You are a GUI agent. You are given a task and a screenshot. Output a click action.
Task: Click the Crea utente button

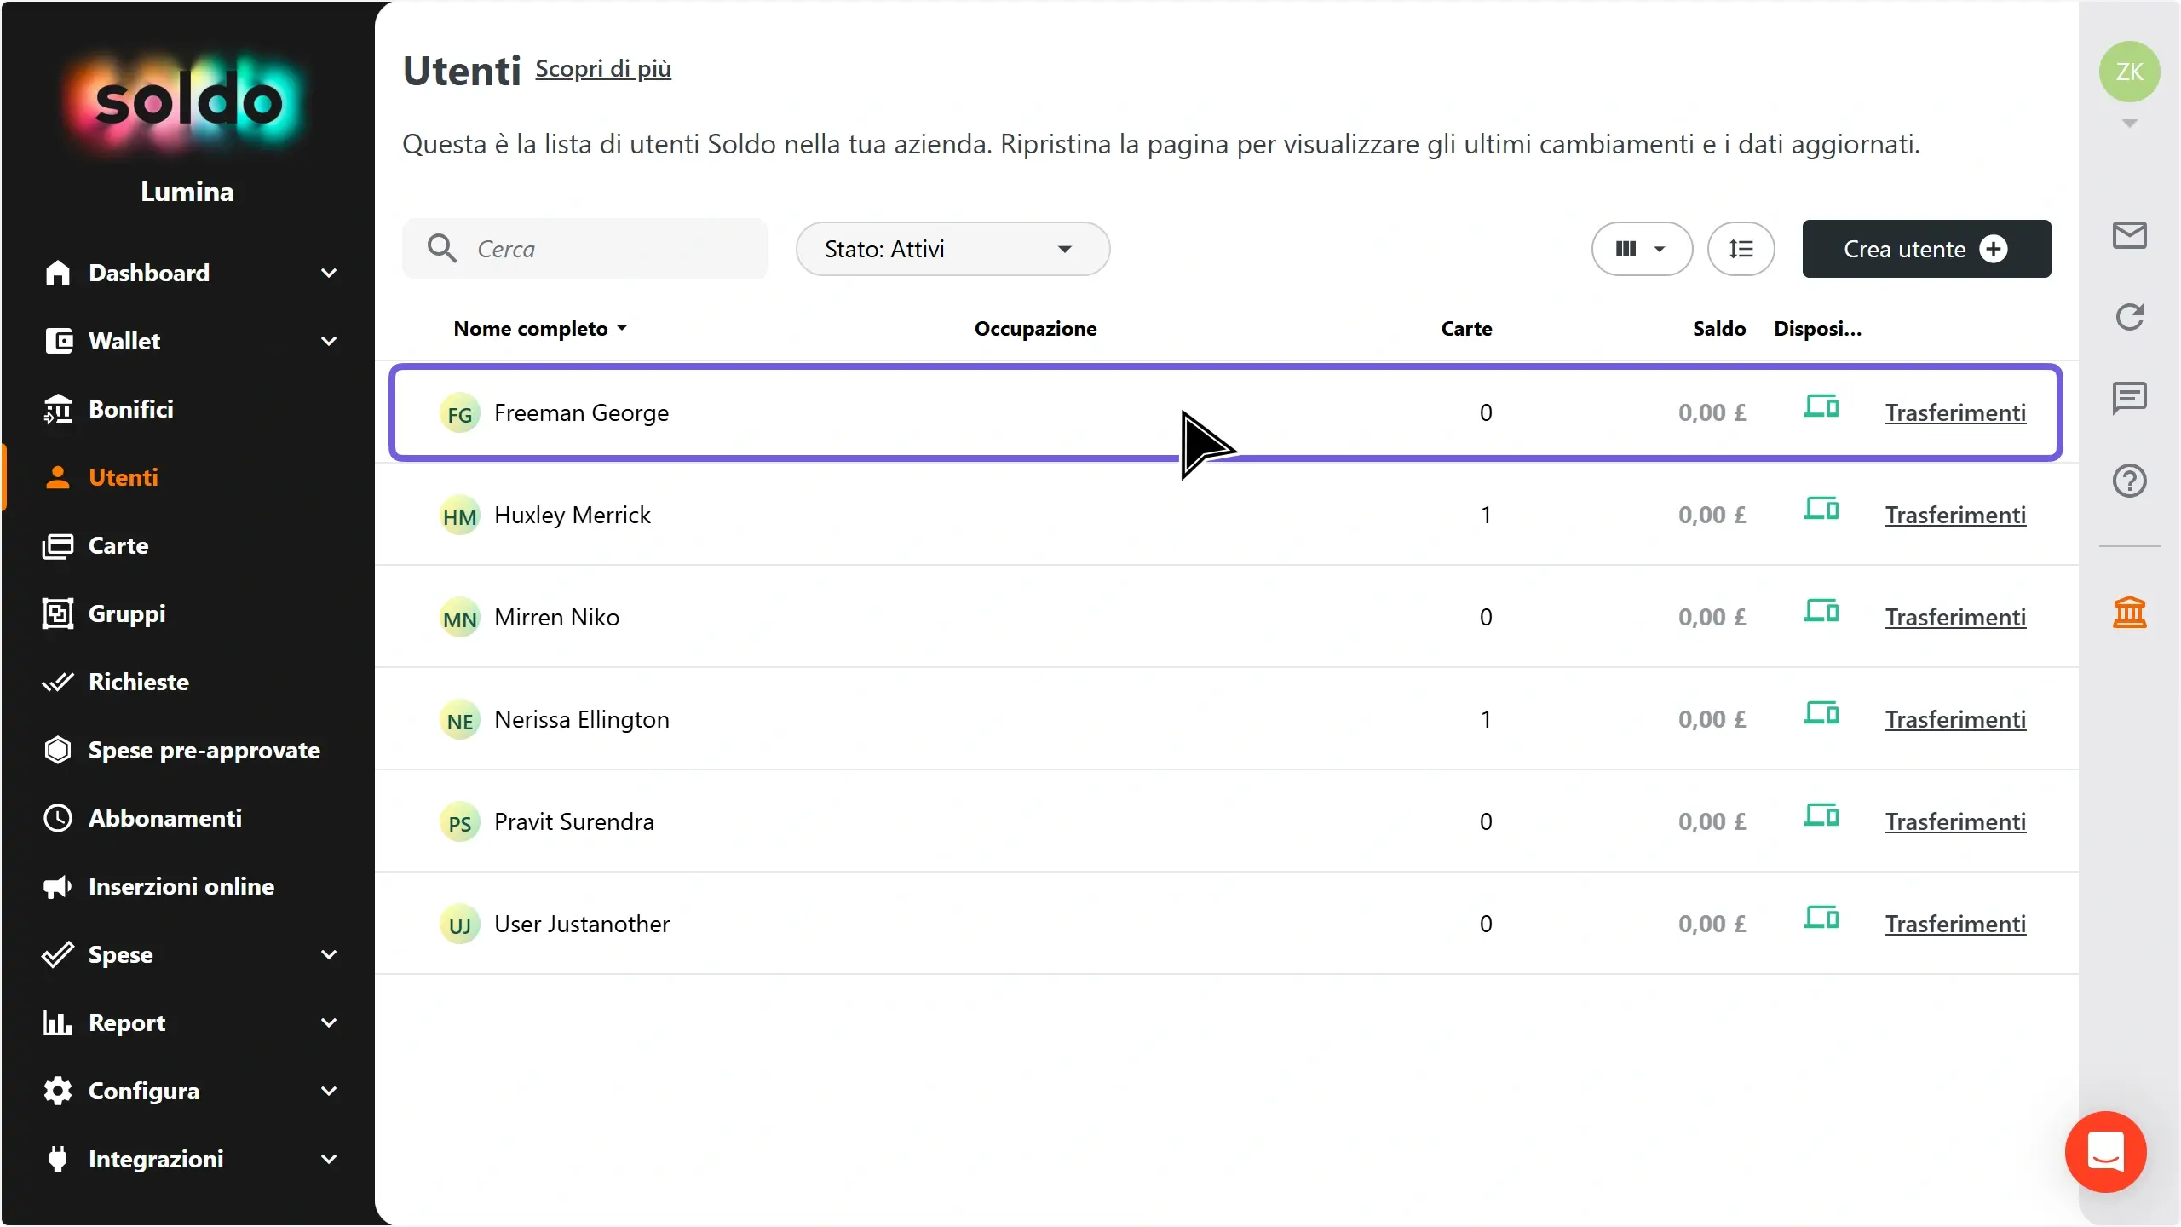tap(1926, 249)
